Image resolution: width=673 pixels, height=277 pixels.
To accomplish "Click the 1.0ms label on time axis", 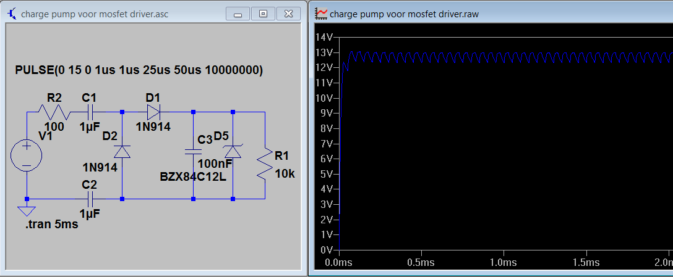I will pyautogui.click(x=503, y=262).
